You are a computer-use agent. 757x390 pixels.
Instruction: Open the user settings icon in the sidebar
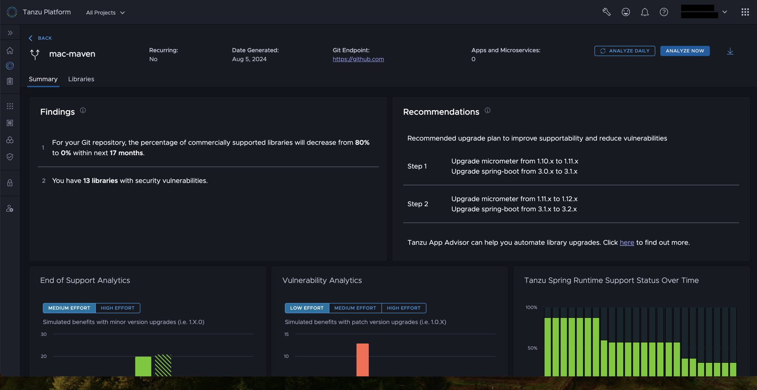(x=10, y=209)
